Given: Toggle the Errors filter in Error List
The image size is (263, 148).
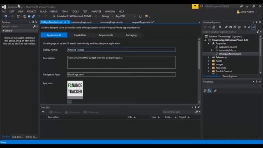Looking at the screenshot, I should coord(55,112).
